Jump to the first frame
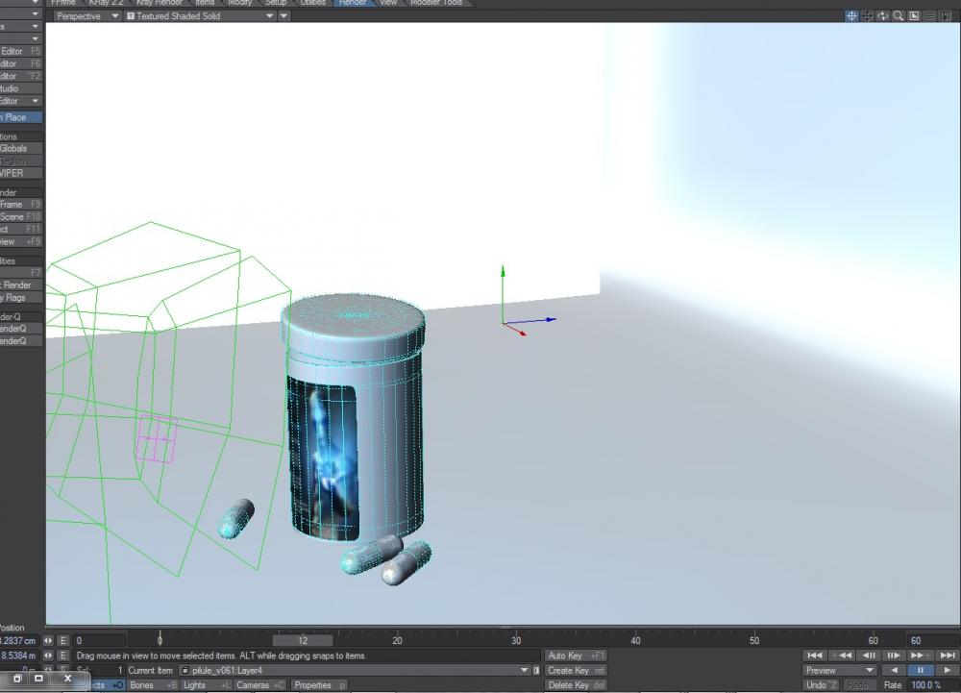Screen dimensions: 961x693 click(x=815, y=656)
